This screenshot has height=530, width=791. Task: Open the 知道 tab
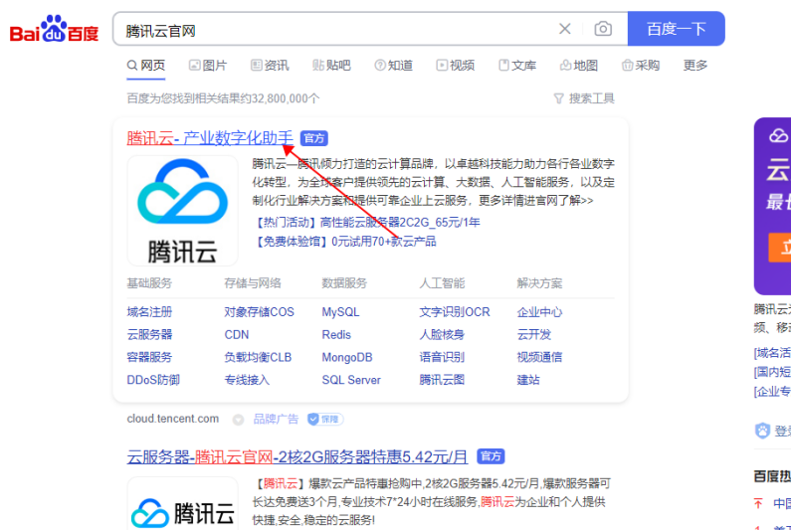pos(393,66)
